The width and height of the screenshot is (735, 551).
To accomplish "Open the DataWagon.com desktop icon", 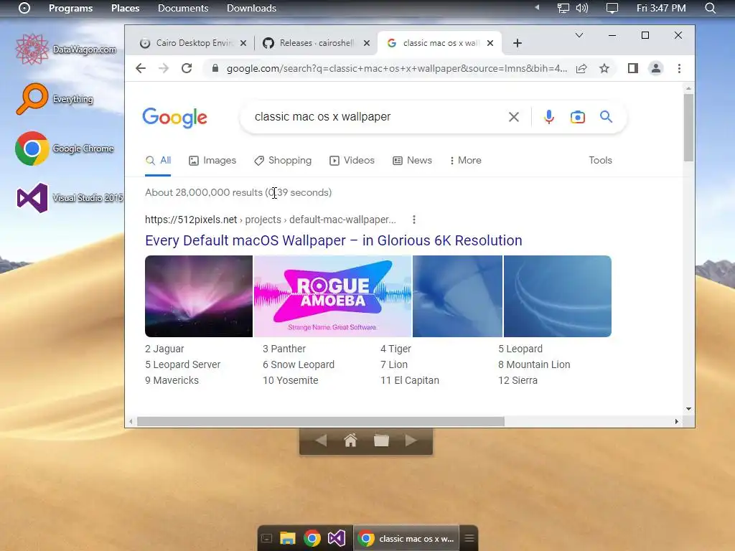I will click(x=66, y=49).
